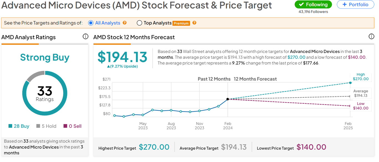
Task: Click the plus icon on Portfolio button
Action: coord(345,5)
